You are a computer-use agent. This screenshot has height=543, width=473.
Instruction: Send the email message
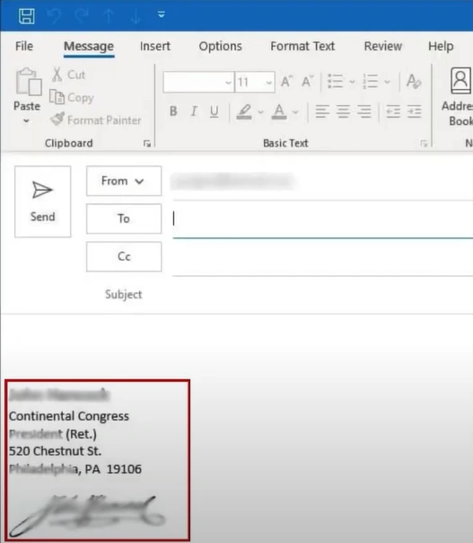(43, 201)
